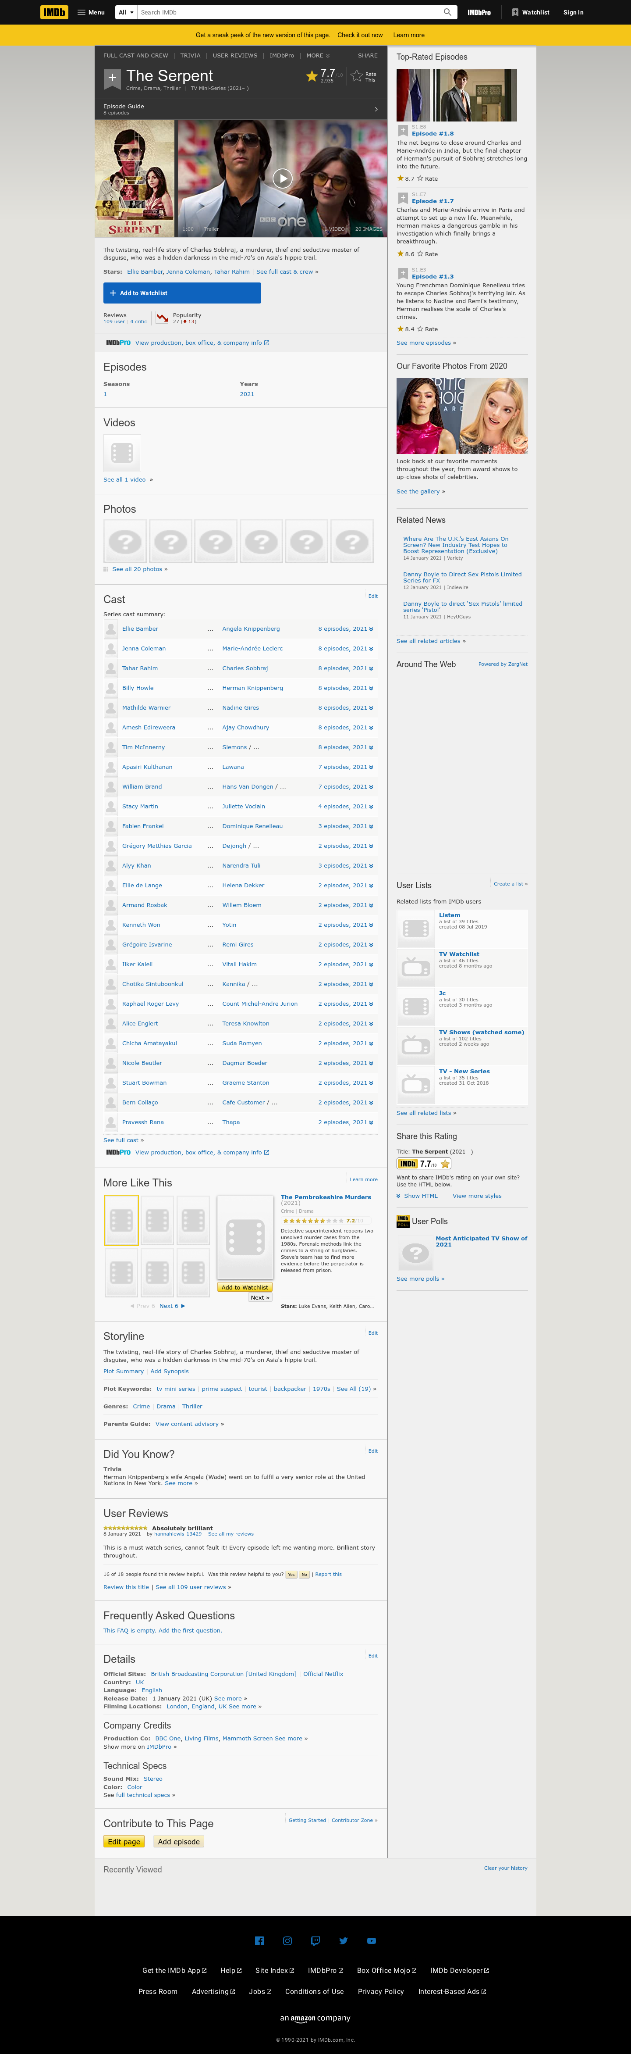Go to the TRIVIA tab
The image size is (631, 2054).
coord(191,56)
